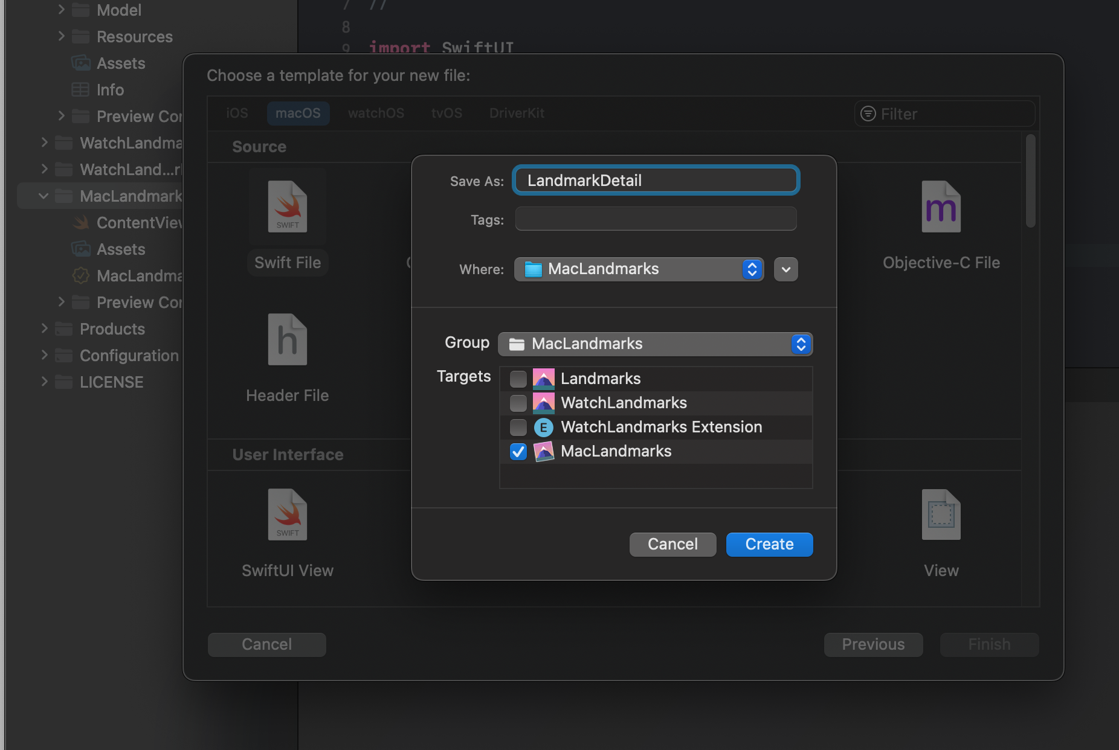The width and height of the screenshot is (1119, 750).
Task: Click the Previous button
Action: pyautogui.click(x=873, y=644)
